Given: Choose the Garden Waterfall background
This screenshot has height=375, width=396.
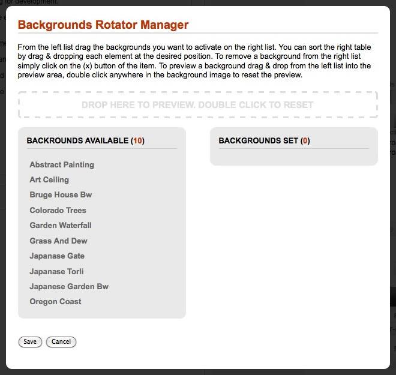Looking at the screenshot, I should click(x=61, y=226).
